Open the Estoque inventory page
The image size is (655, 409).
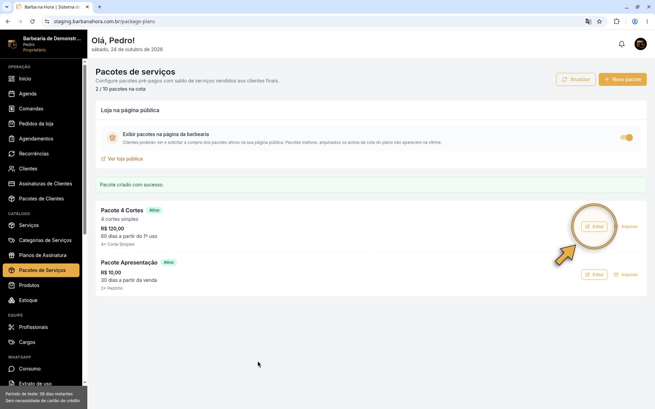click(x=41, y=300)
